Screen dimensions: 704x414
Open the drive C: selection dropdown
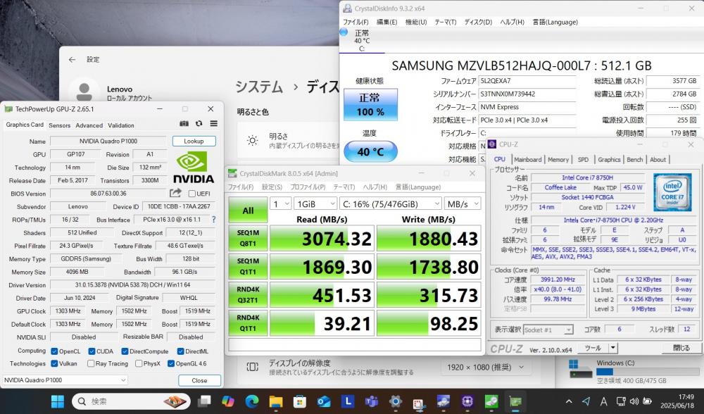point(391,204)
